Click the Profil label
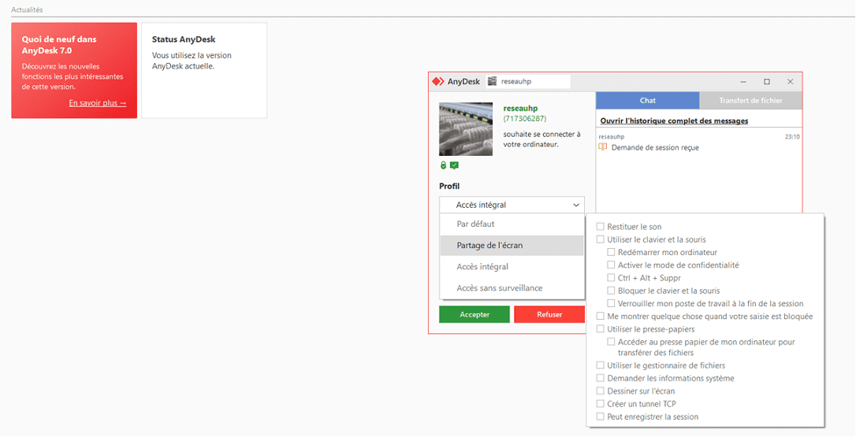 point(449,186)
